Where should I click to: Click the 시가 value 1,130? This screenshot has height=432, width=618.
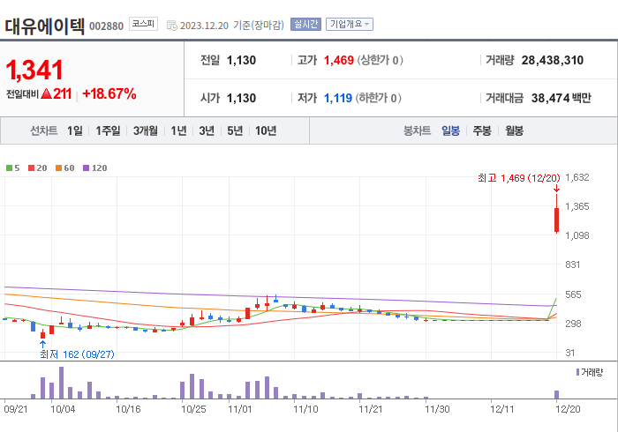241,98
